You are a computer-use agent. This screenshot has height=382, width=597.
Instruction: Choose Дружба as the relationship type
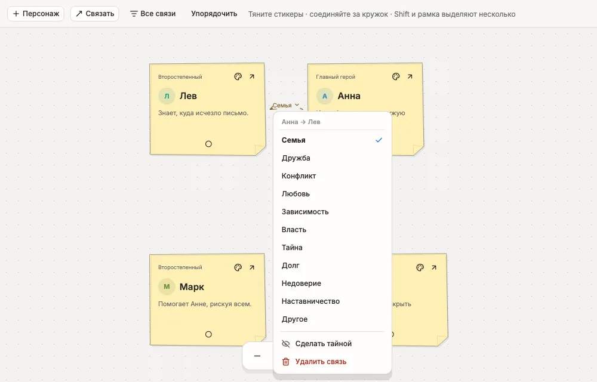coord(333,158)
